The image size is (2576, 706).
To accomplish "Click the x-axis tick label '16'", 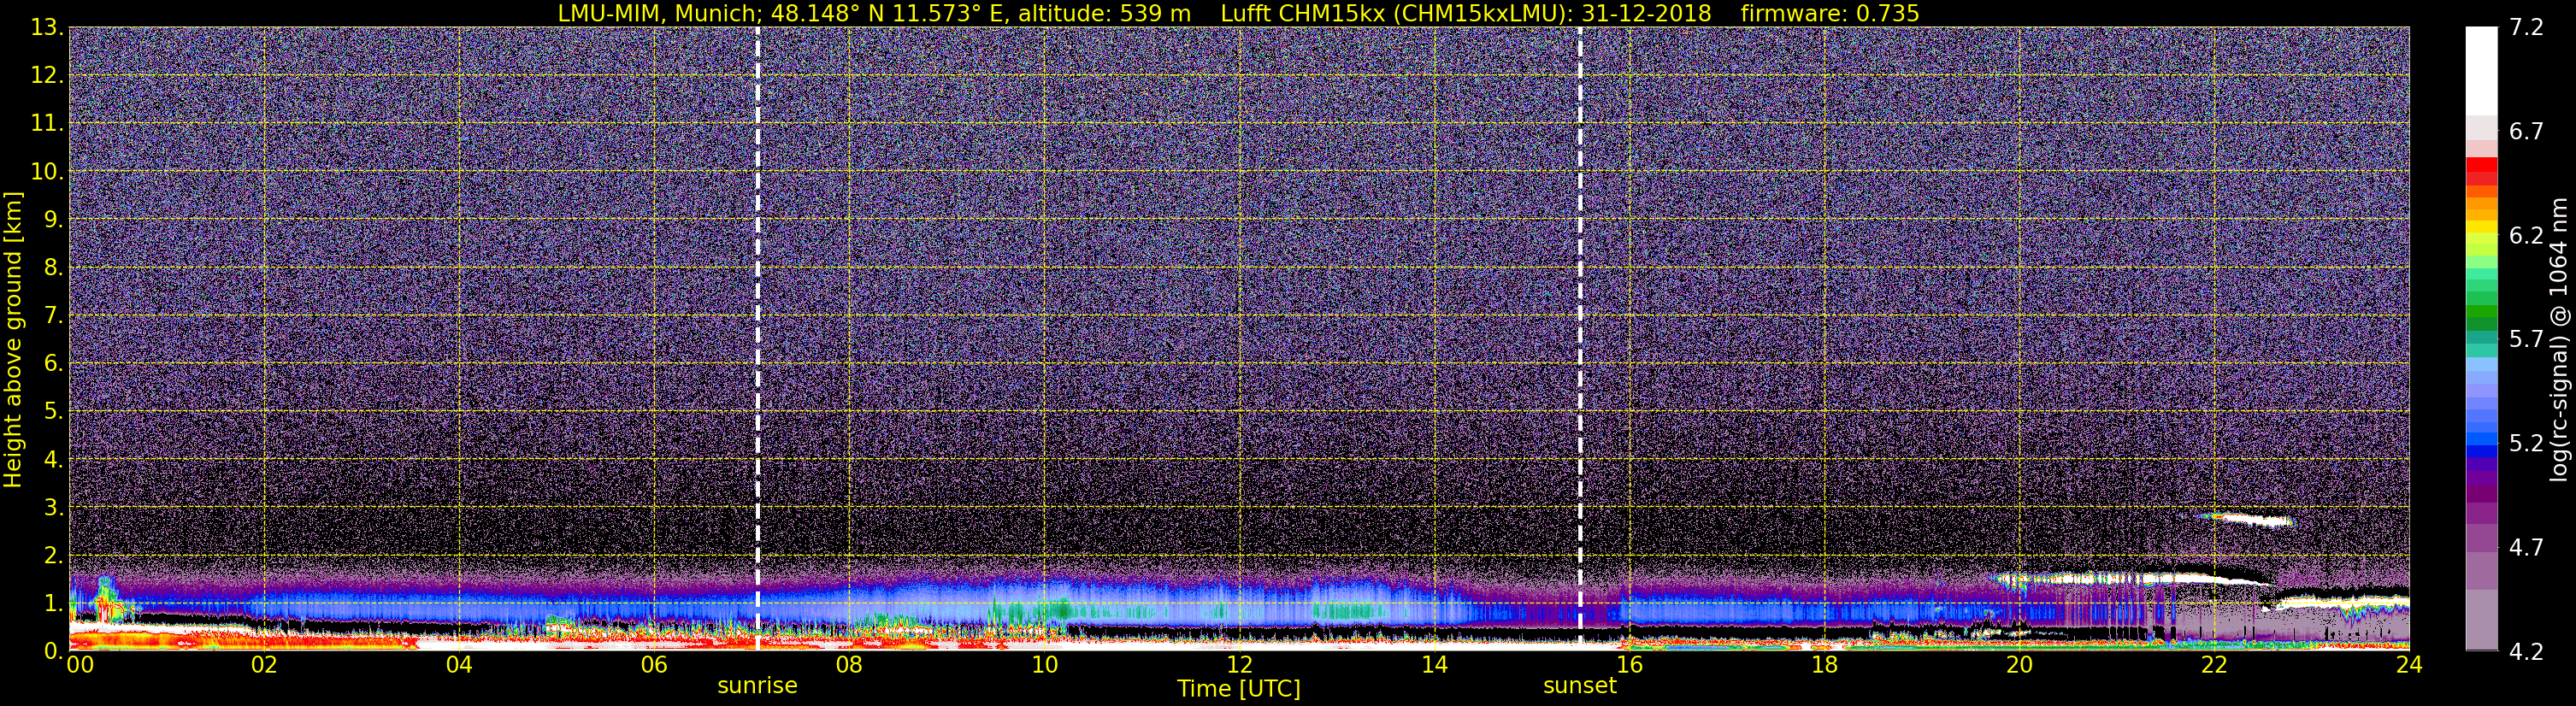I will (x=1629, y=666).
